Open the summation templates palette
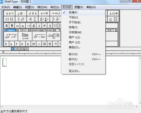Viewport: 141px width, 113px height. click(44, 19)
